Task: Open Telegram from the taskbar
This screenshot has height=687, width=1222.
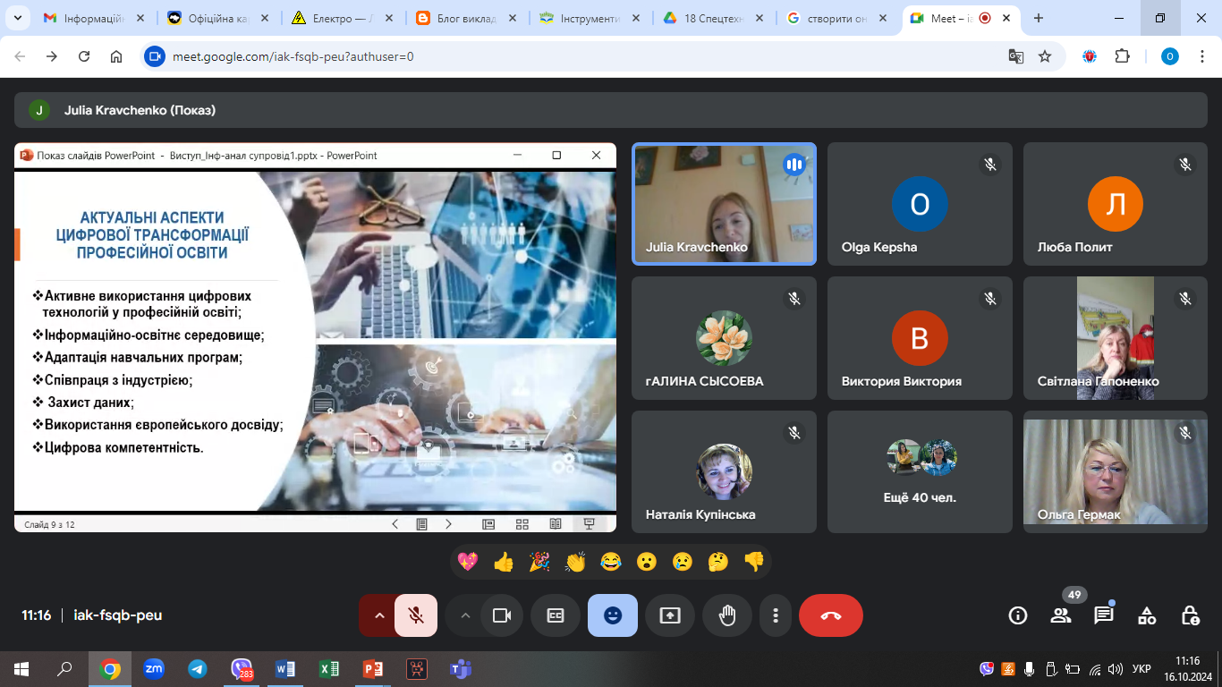Action: point(198,669)
